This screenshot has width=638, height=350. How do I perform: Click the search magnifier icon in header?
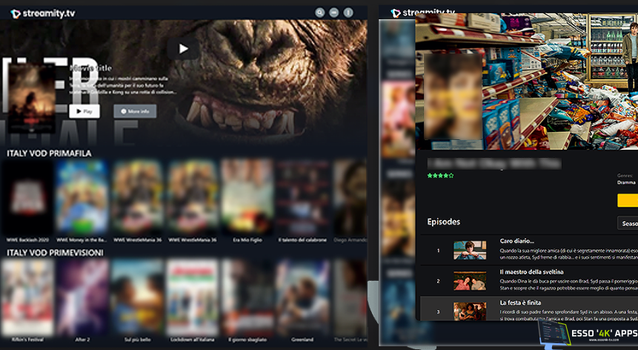click(319, 13)
